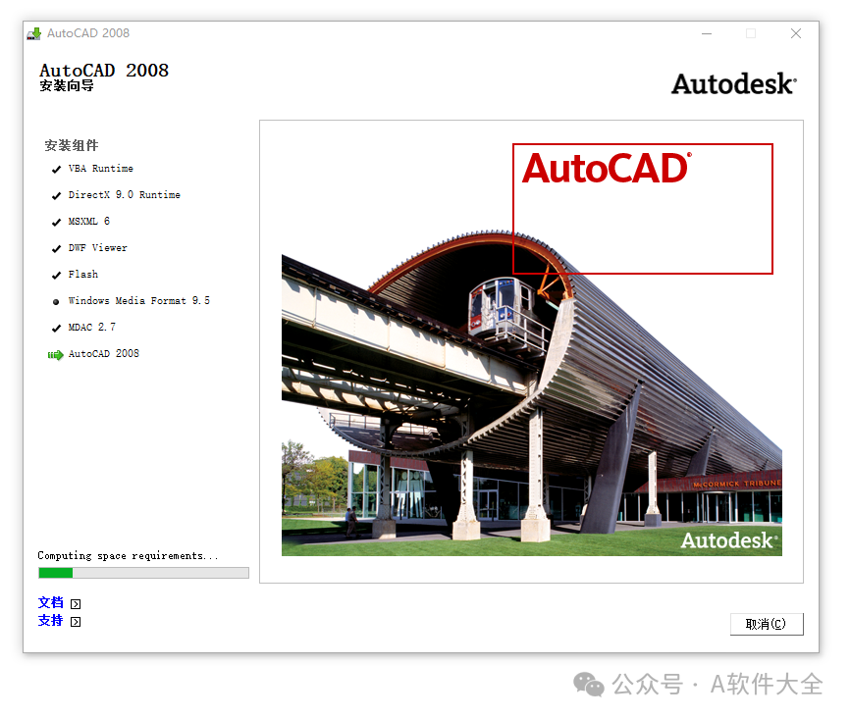Minimize the AutoCAD 2008 installer window
Image resolution: width=850 pixels, height=718 pixels.
(707, 33)
